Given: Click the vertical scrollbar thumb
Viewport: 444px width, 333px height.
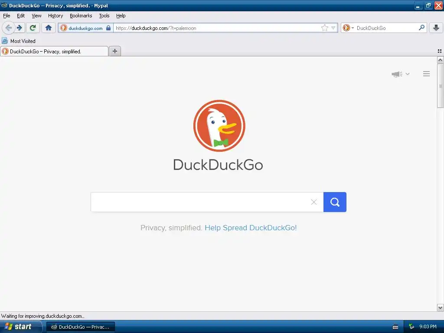Looking at the screenshot, I should 441,86.
